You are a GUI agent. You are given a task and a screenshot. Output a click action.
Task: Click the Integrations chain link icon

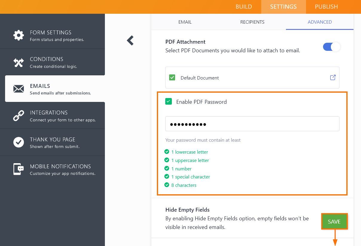[19, 116]
